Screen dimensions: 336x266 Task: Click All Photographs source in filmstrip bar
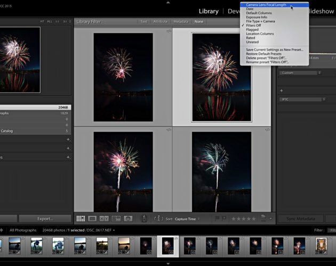tap(23, 230)
